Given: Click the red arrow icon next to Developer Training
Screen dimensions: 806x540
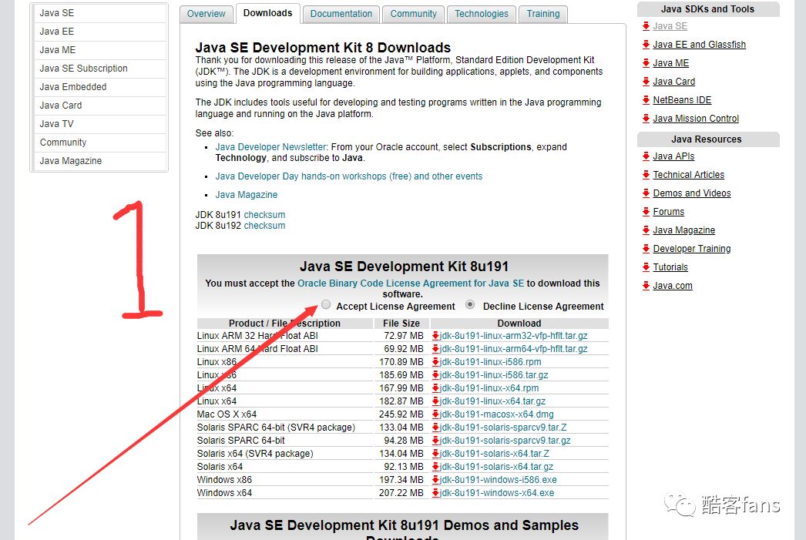Looking at the screenshot, I should [646, 249].
